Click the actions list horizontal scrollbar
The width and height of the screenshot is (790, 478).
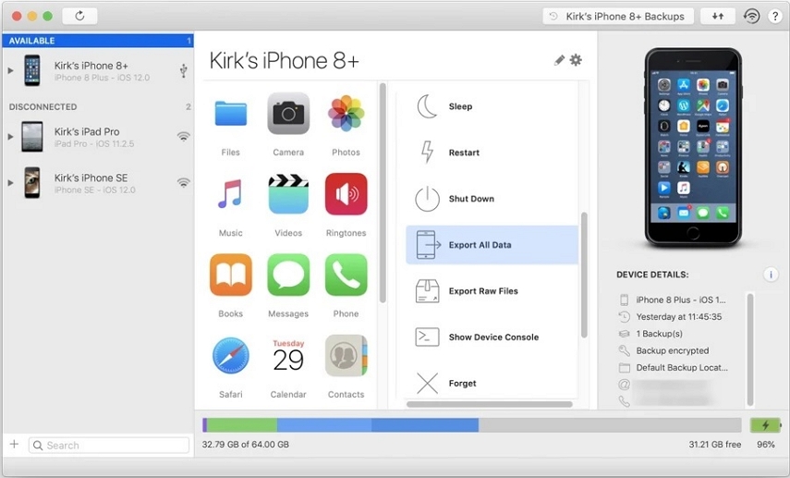pyautogui.click(x=489, y=404)
